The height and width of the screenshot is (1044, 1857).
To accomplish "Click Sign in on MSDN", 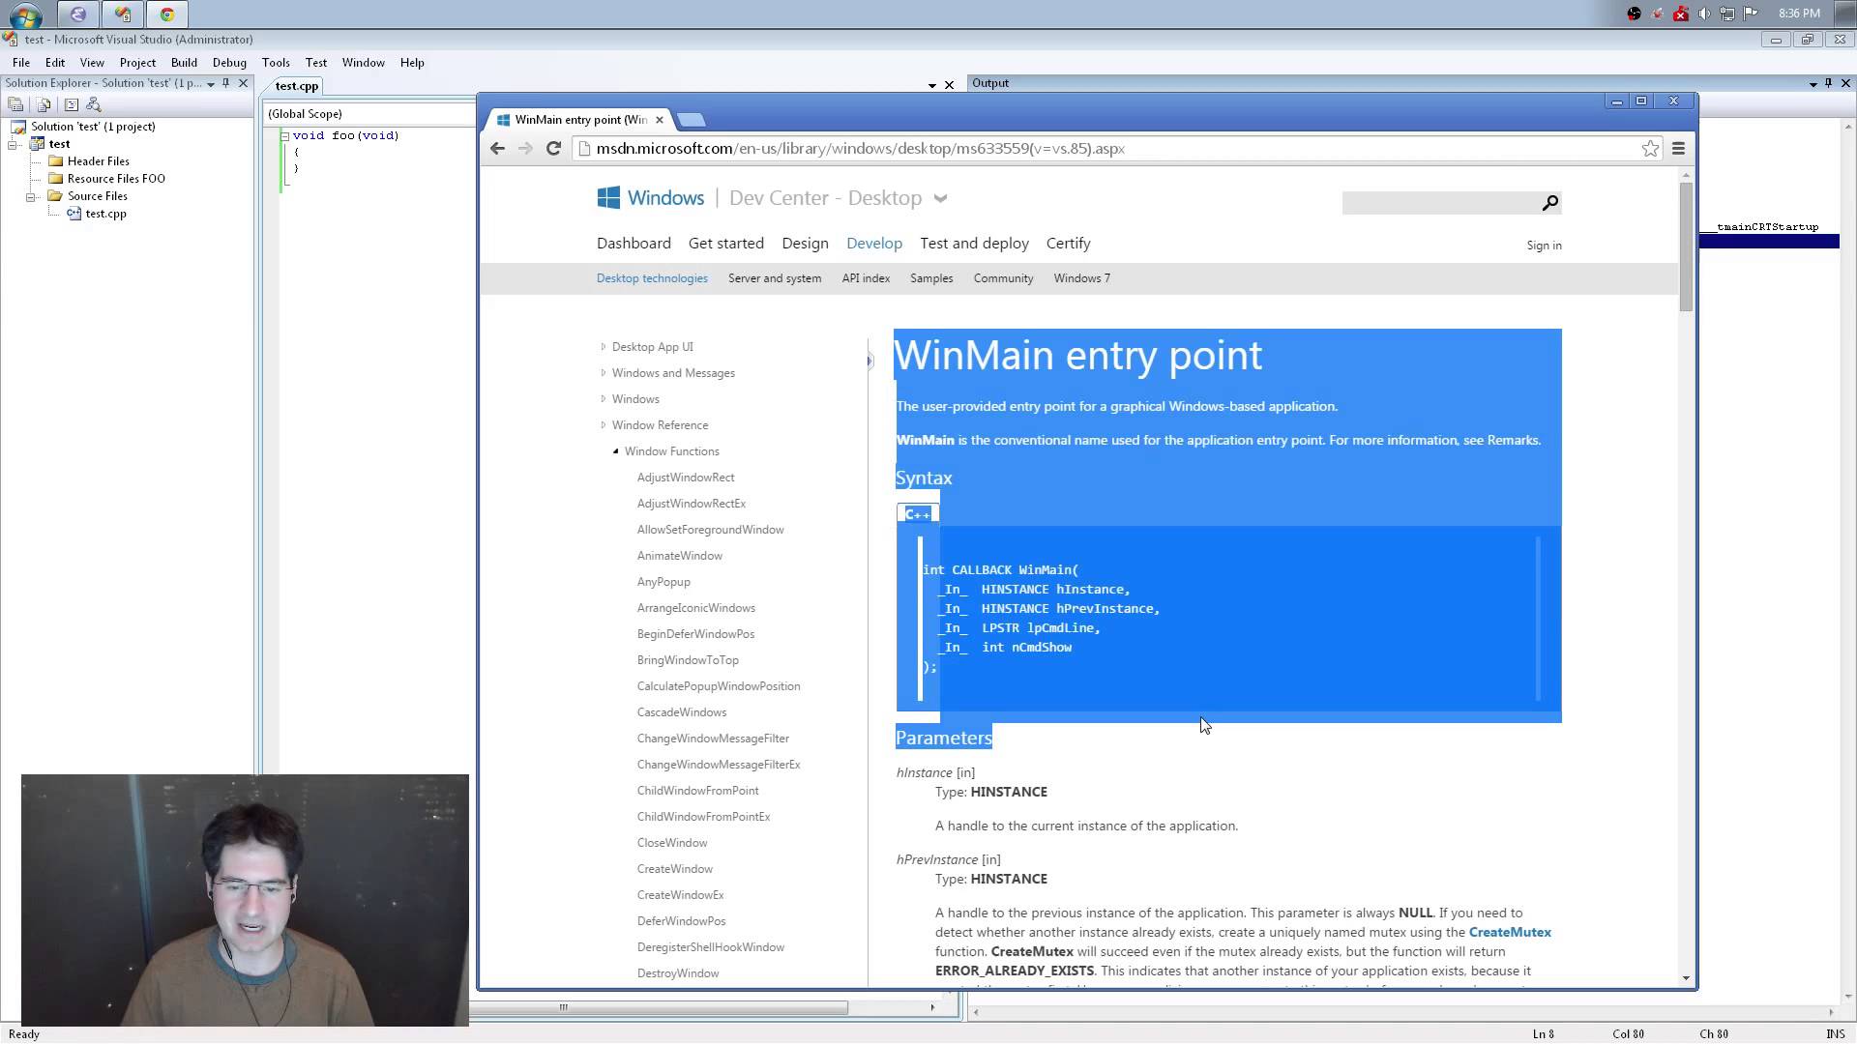I will point(1544,246).
